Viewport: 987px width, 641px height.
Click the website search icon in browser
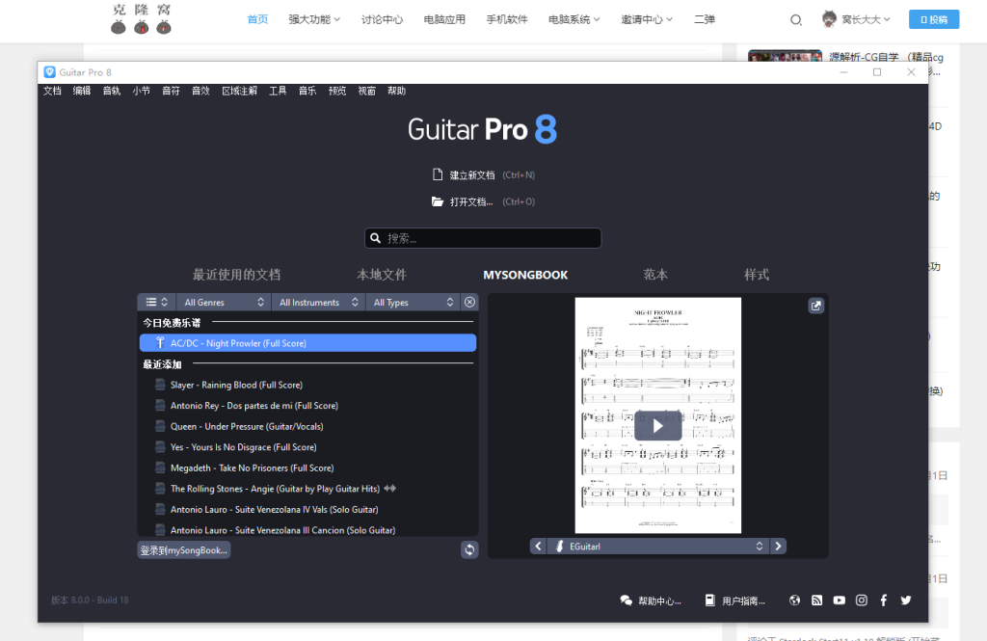point(795,19)
